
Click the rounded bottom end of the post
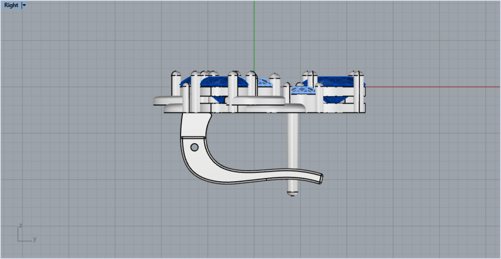click(x=292, y=193)
